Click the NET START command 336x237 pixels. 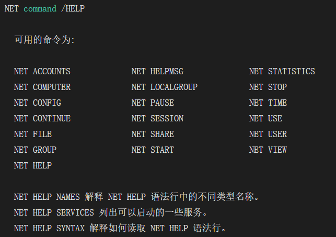tap(153, 150)
